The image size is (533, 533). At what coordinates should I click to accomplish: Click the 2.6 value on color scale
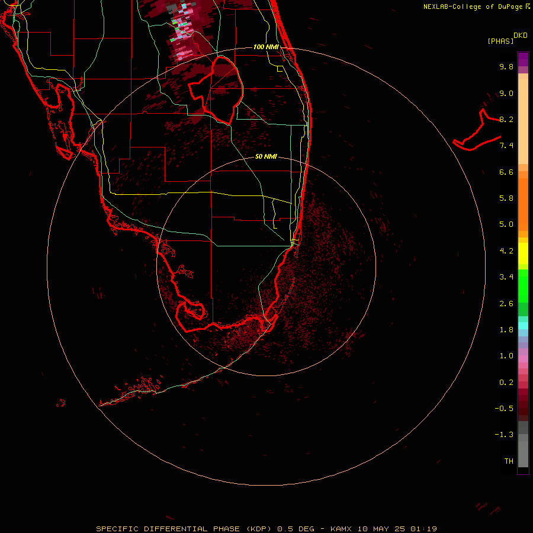pyautogui.click(x=506, y=304)
